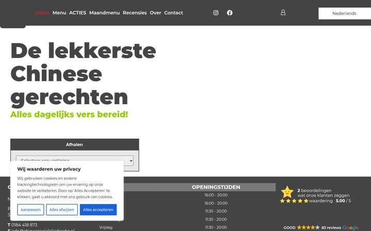This screenshot has width=371, height=231.
Task: Click Alles accepteren button
Action: 98,209
